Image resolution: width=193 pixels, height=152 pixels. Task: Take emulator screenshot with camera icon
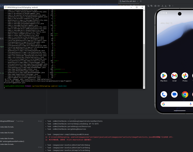click(x=155, y=6)
